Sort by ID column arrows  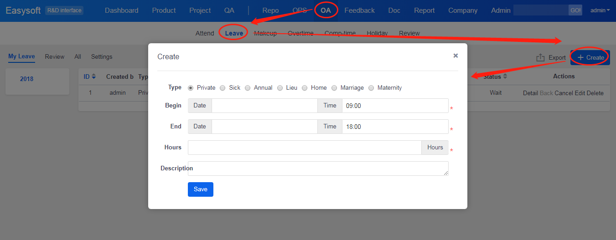tap(94, 77)
